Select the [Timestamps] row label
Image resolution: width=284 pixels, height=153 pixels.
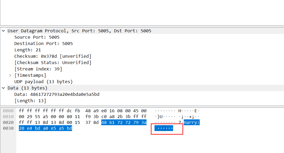[x=30, y=75]
